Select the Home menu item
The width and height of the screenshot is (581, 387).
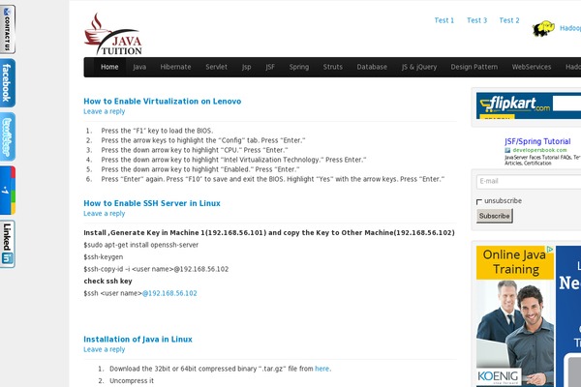click(109, 67)
